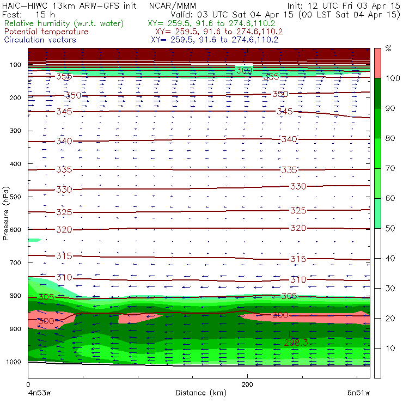The width and height of the screenshot is (403, 403).
Task: Choose the aqua 50–60% colorbar segment
Action: click(377, 213)
